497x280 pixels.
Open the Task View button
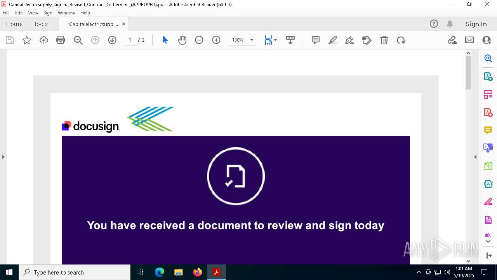coord(140,272)
